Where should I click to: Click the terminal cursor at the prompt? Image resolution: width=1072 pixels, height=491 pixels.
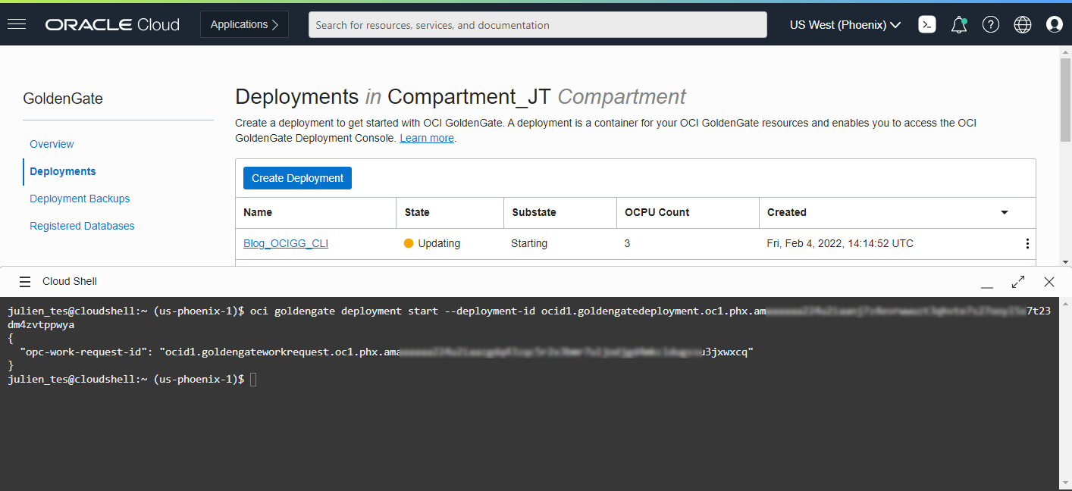[253, 379]
